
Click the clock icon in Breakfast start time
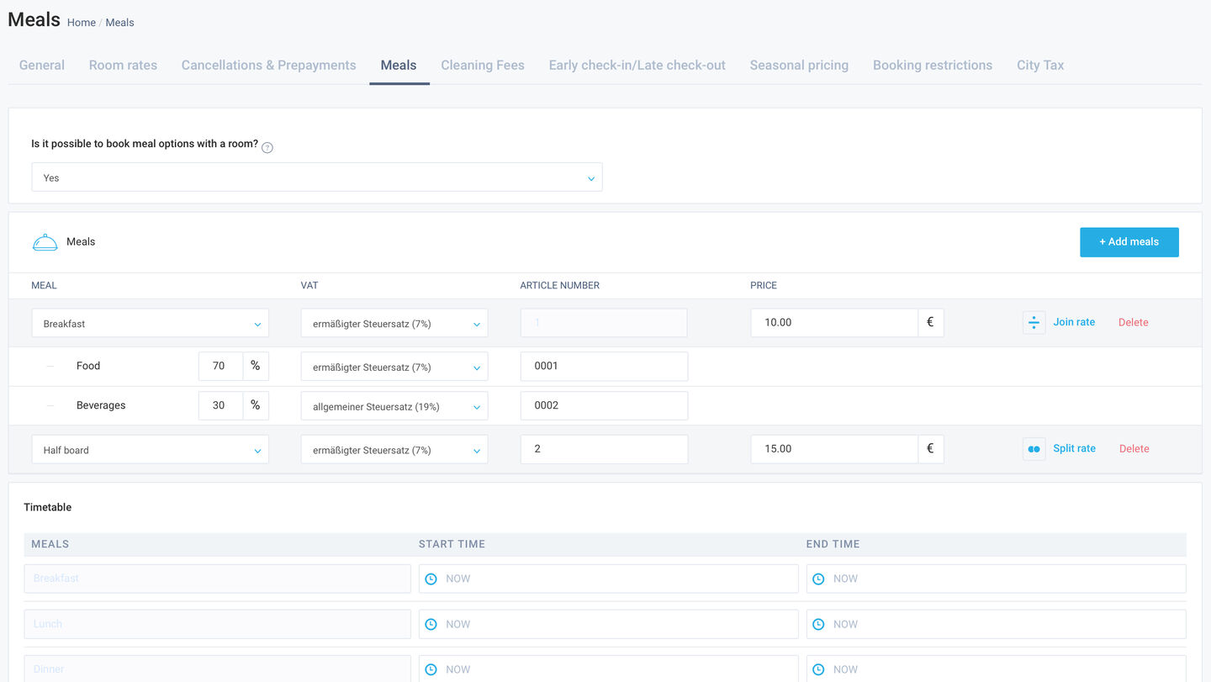431,579
